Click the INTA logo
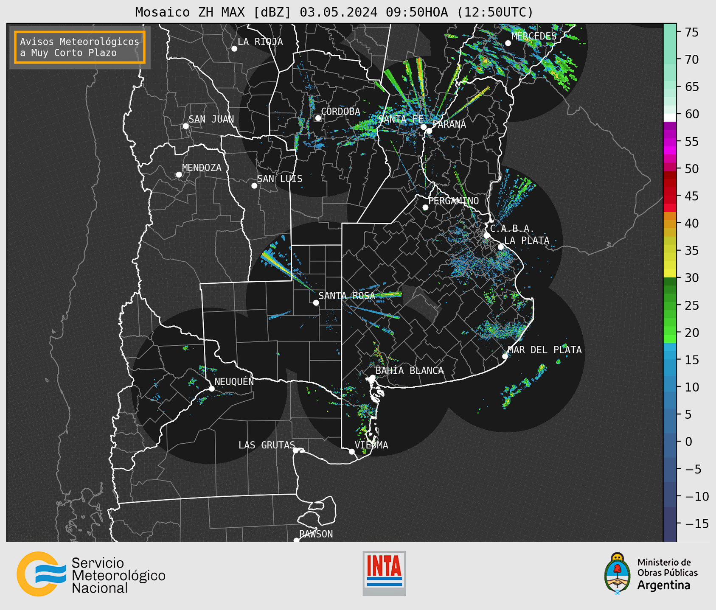716x610 pixels. coord(384,573)
